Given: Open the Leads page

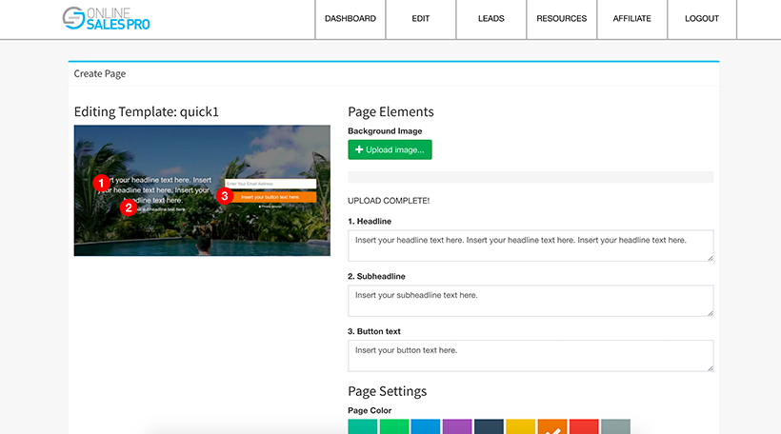Looking at the screenshot, I should tap(491, 19).
